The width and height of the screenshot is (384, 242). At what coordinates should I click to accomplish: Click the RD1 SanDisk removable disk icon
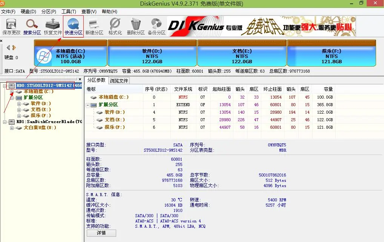tap(12, 122)
